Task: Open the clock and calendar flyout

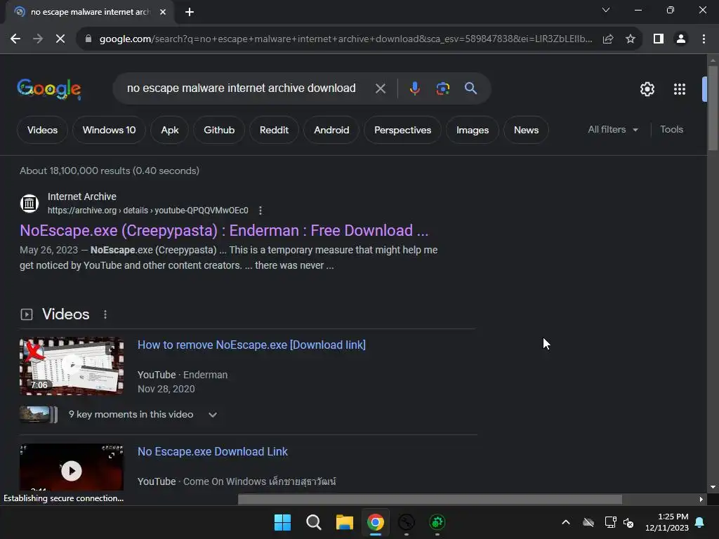Action: 667,522
